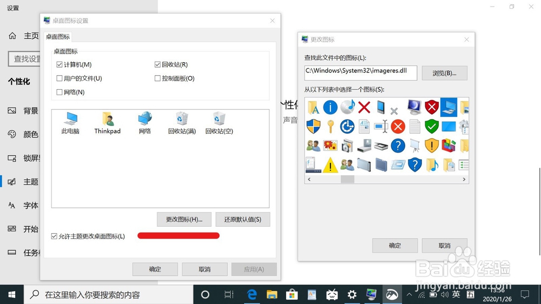Confirm with 确定 in 更改图标 dialog
This screenshot has width=541, height=304.
395,246
